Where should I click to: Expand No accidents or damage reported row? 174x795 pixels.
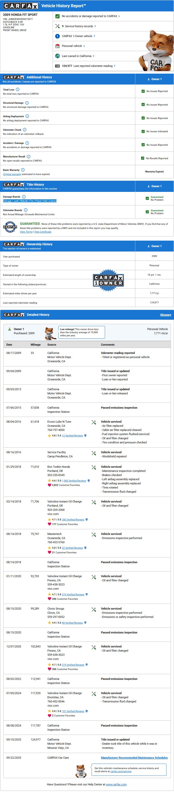(91, 16)
